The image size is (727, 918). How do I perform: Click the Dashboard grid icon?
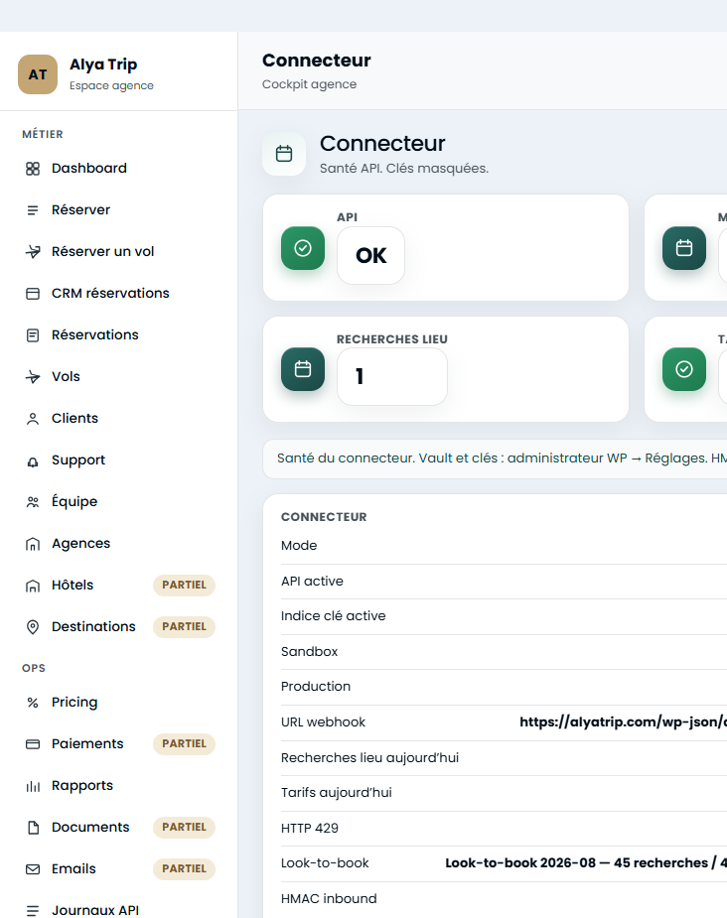pyautogui.click(x=33, y=169)
